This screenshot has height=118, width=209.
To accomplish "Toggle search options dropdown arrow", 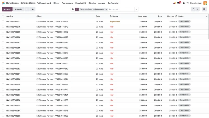I will click(x=136, y=9).
